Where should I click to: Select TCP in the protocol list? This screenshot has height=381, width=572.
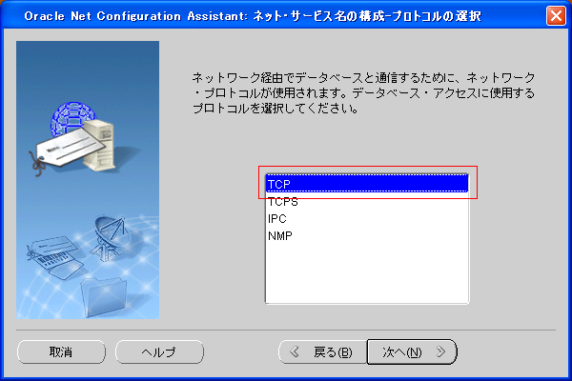367,184
